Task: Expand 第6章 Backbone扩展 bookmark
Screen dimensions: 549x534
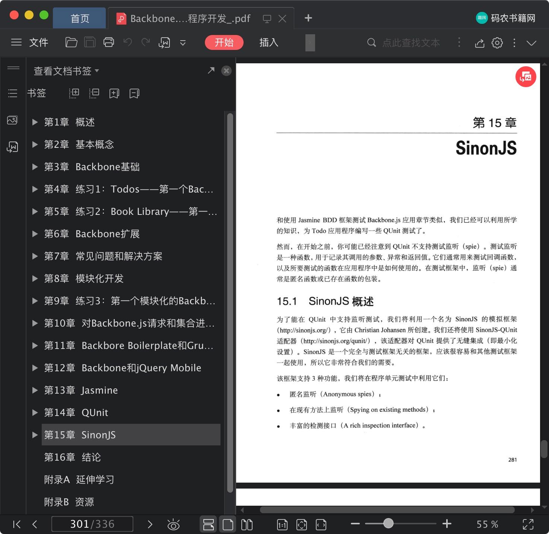Action: point(35,234)
